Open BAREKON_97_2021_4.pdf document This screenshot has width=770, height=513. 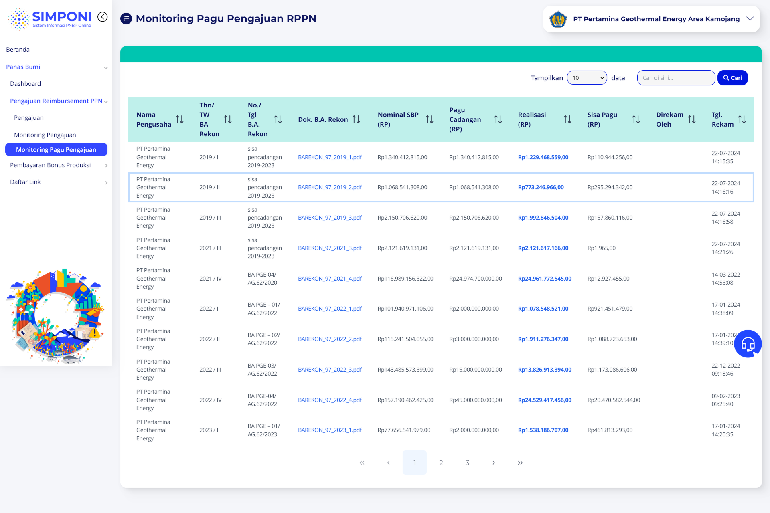coord(330,279)
